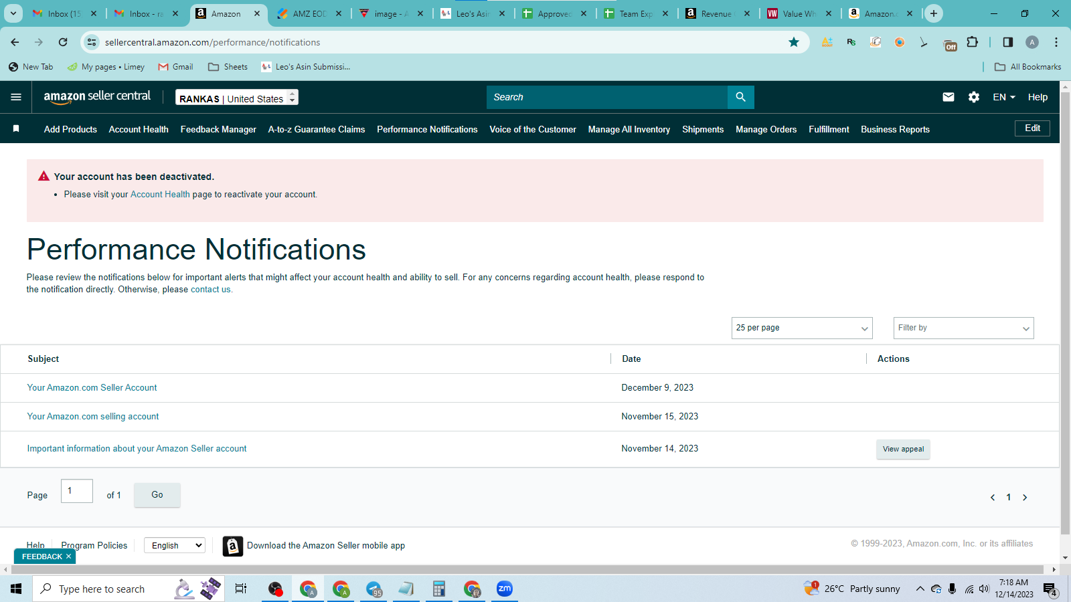This screenshot has width=1071, height=602.
Task: Open the Windows notification center icon
Action: point(1050,589)
